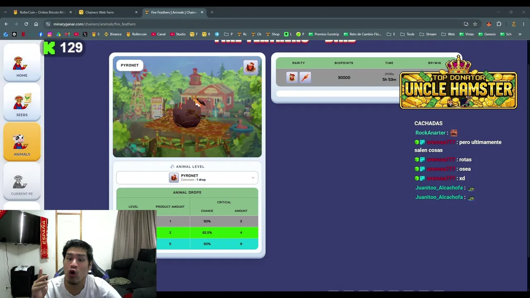Open the Binance bookmark

[113, 34]
